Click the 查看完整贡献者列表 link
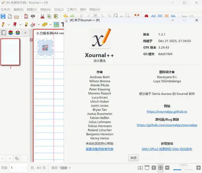 click(x=99, y=149)
